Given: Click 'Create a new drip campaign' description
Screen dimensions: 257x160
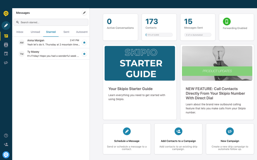Looking at the screenshot, I should point(230,148).
